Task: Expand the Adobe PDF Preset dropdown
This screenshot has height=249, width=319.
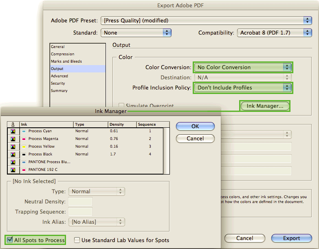Action: click(x=207, y=20)
